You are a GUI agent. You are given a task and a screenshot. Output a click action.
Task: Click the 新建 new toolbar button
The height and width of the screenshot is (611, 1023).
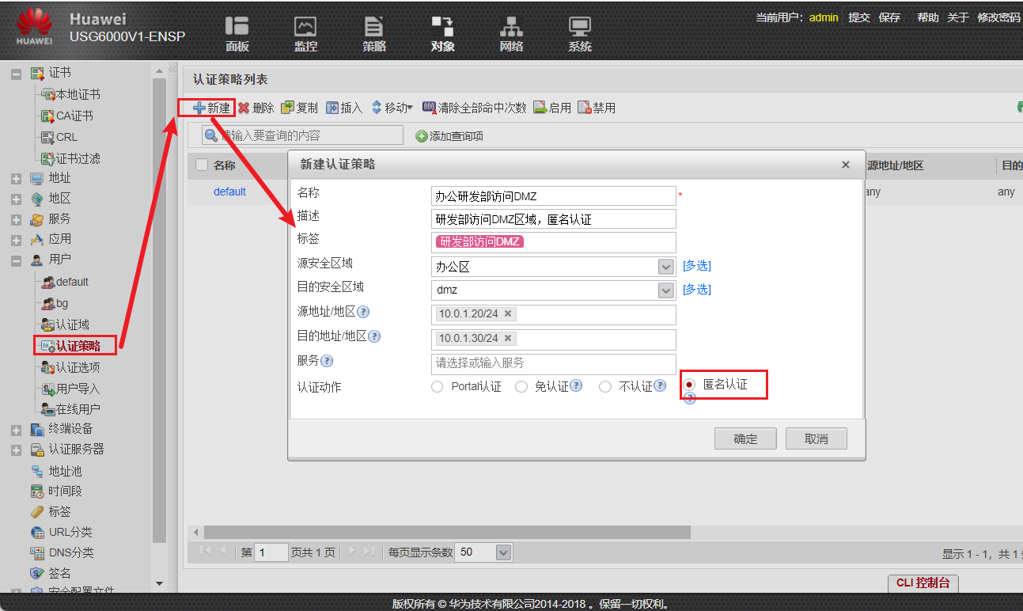[211, 108]
